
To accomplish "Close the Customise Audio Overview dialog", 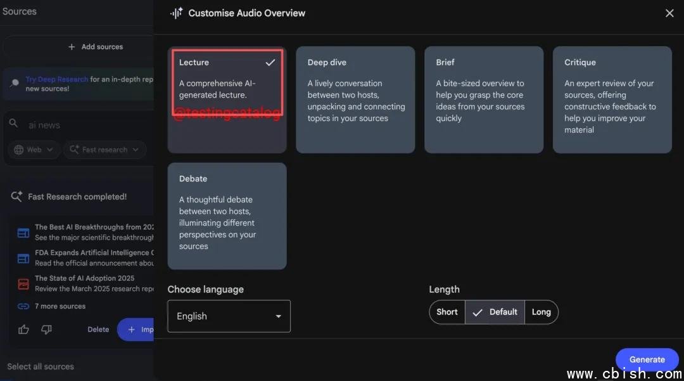I will [669, 13].
